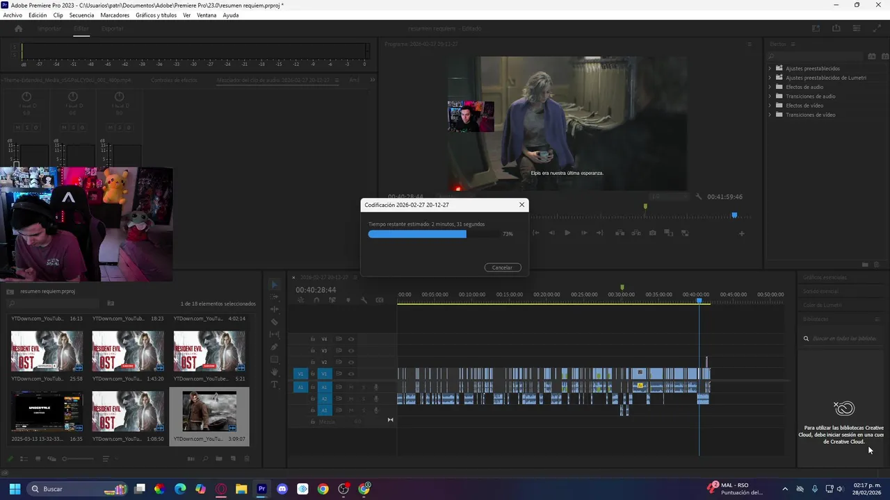Expand Efectos de vídeo folder
This screenshot has width=890, height=500.
[x=770, y=106]
